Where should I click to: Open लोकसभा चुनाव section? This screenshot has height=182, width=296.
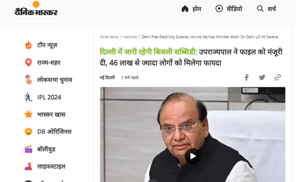(x=55, y=80)
